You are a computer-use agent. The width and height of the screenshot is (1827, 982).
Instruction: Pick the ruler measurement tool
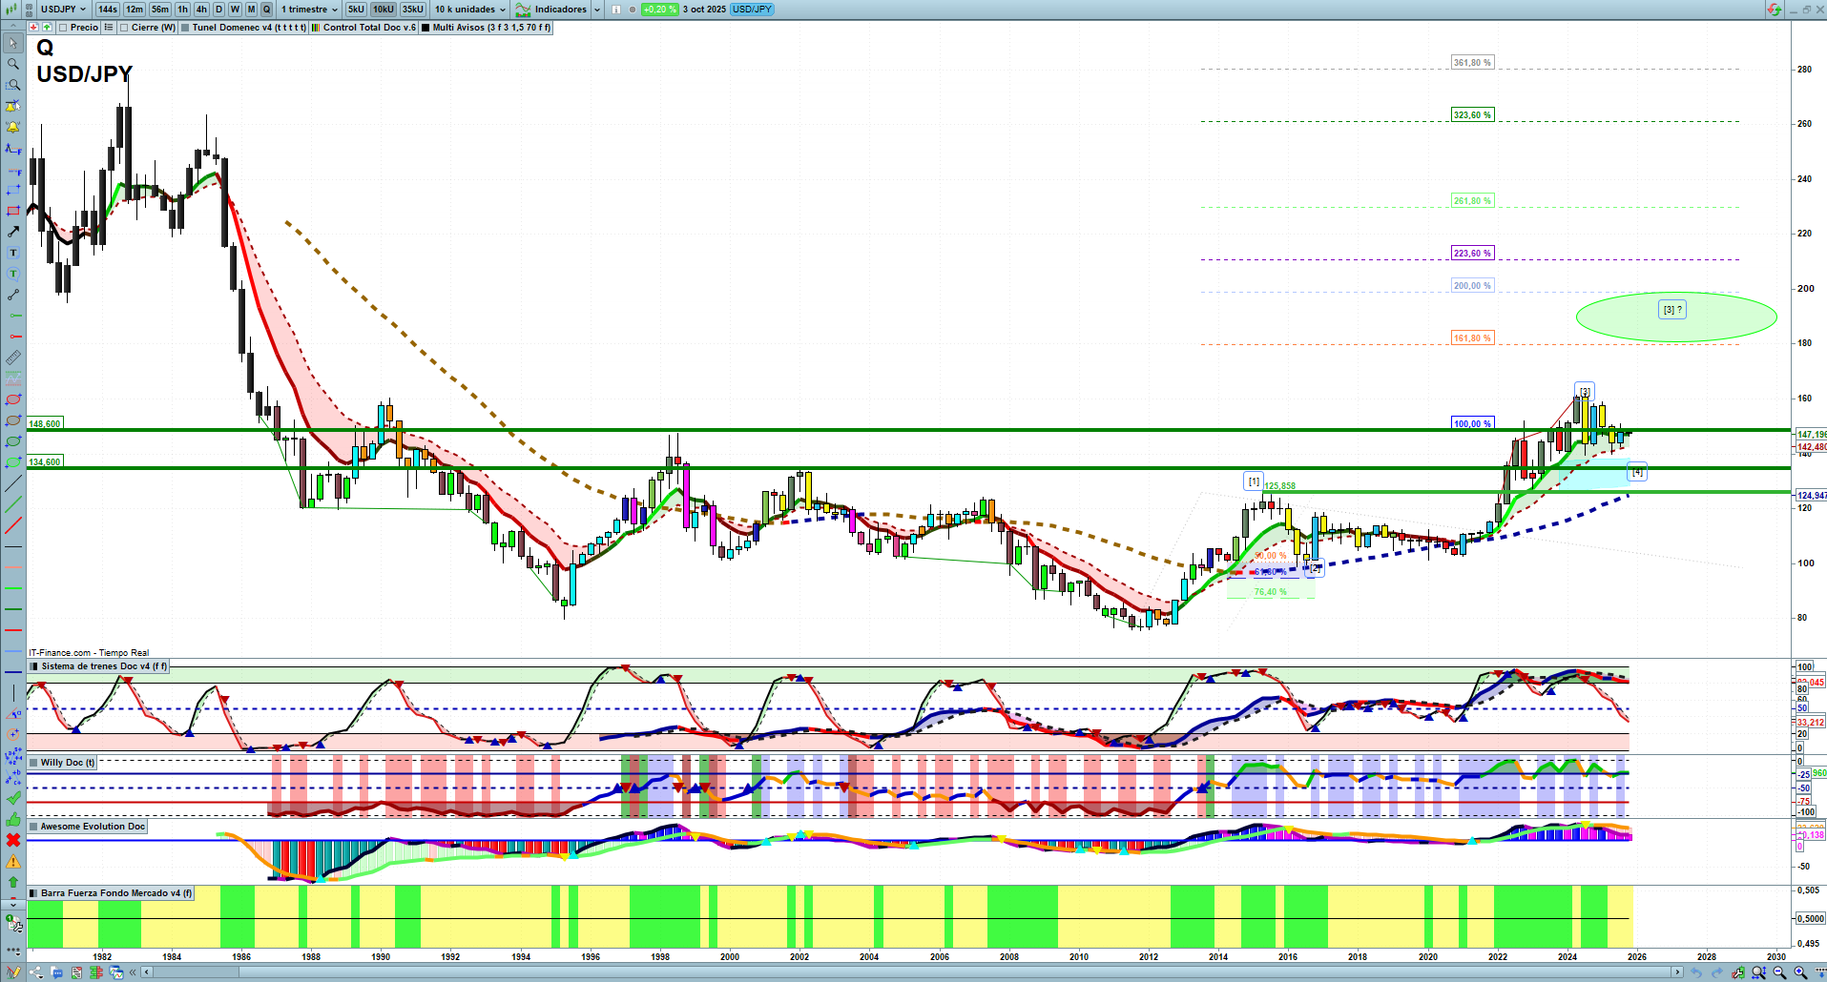click(13, 358)
